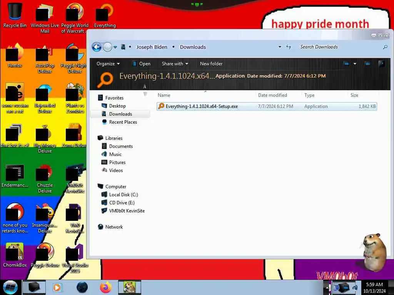Viewport: 394px width, 295px height.
Task: Go back with the blue Back arrow
Action: click(x=97, y=47)
